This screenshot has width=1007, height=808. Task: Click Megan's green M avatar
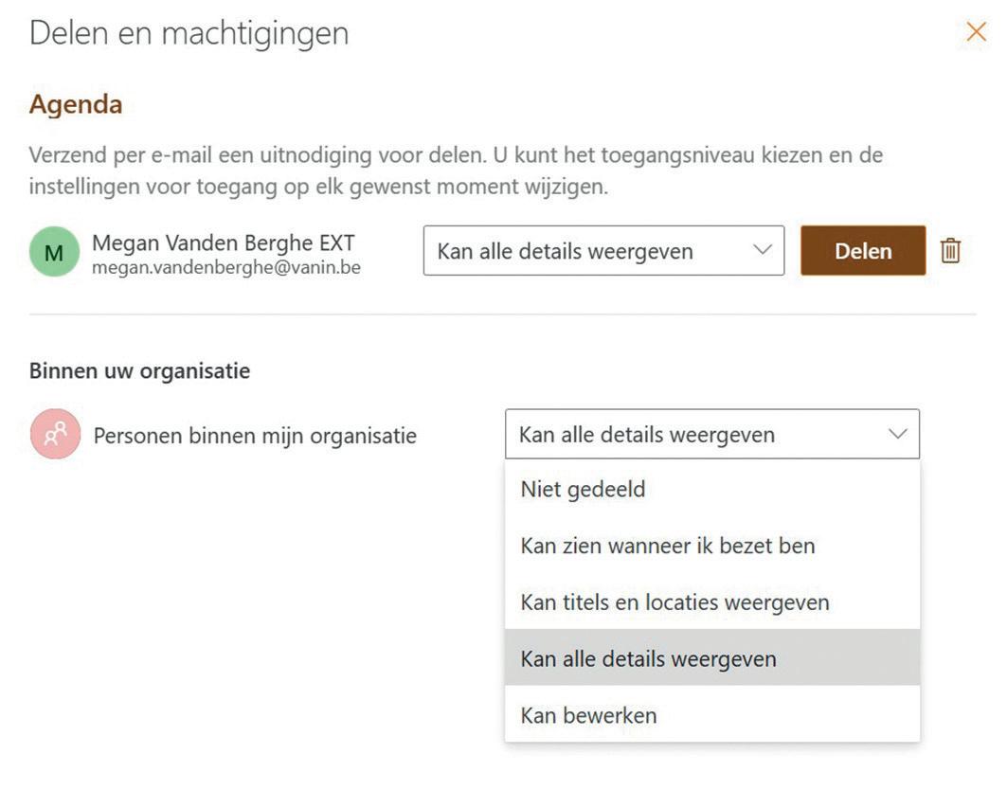click(54, 252)
